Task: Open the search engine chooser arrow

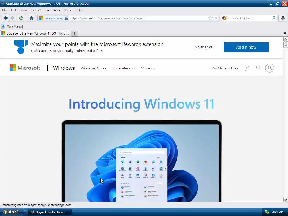Action: [x=229, y=18]
